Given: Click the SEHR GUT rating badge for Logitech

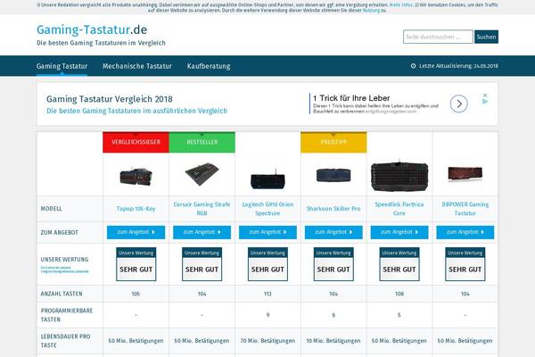Looking at the screenshot, I should click(267, 264).
